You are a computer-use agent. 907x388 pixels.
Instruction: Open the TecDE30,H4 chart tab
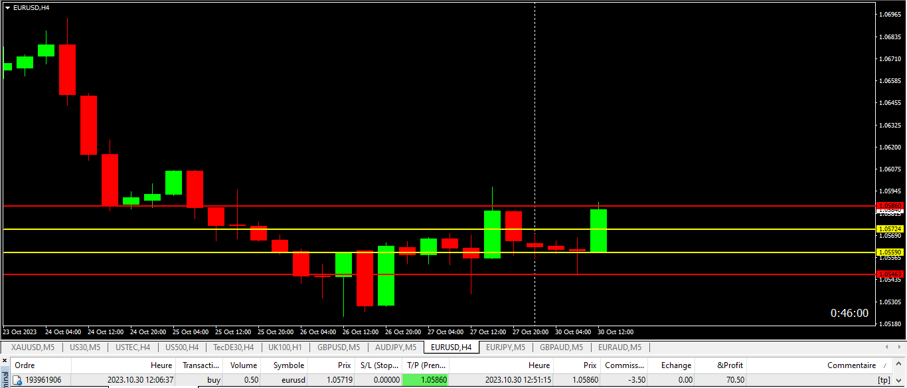point(233,347)
